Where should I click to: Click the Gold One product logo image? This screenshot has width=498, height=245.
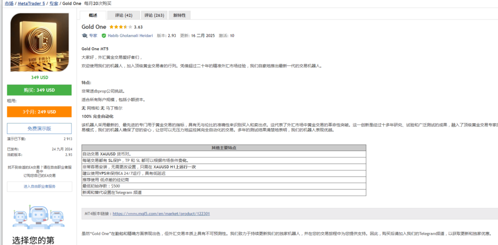pyautogui.click(x=40, y=42)
